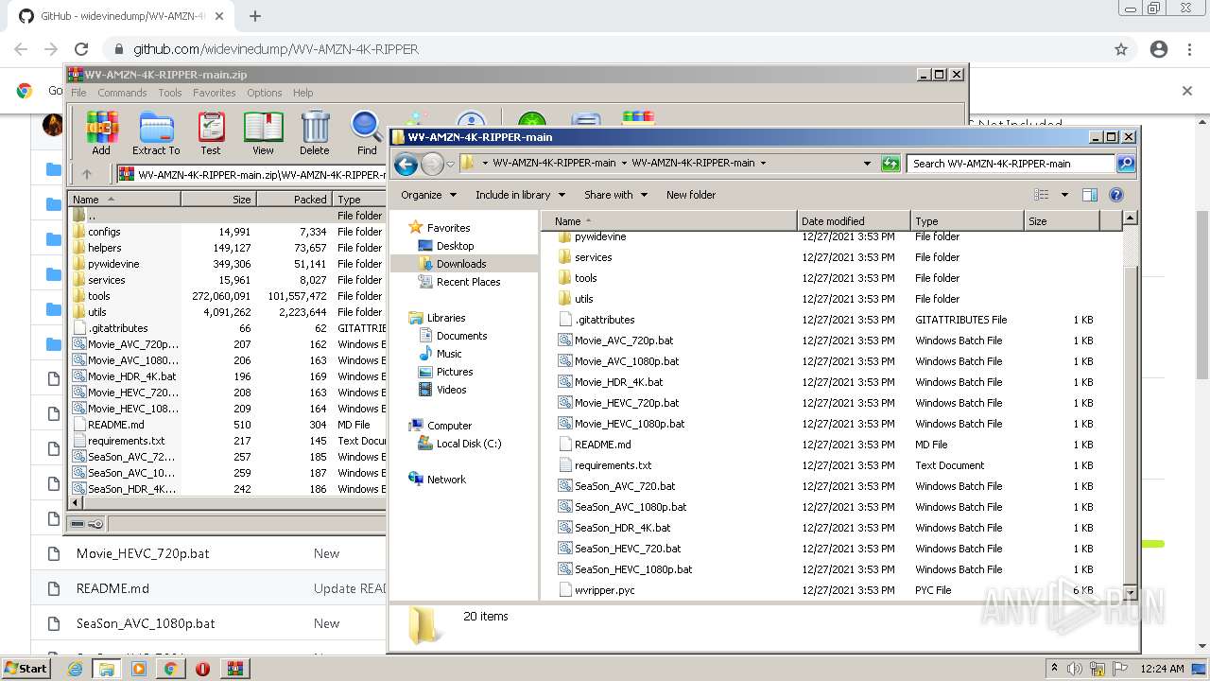Viewport: 1210px width, 681px height.
Task: Open WinRAR Options menu
Action: [x=265, y=93]
